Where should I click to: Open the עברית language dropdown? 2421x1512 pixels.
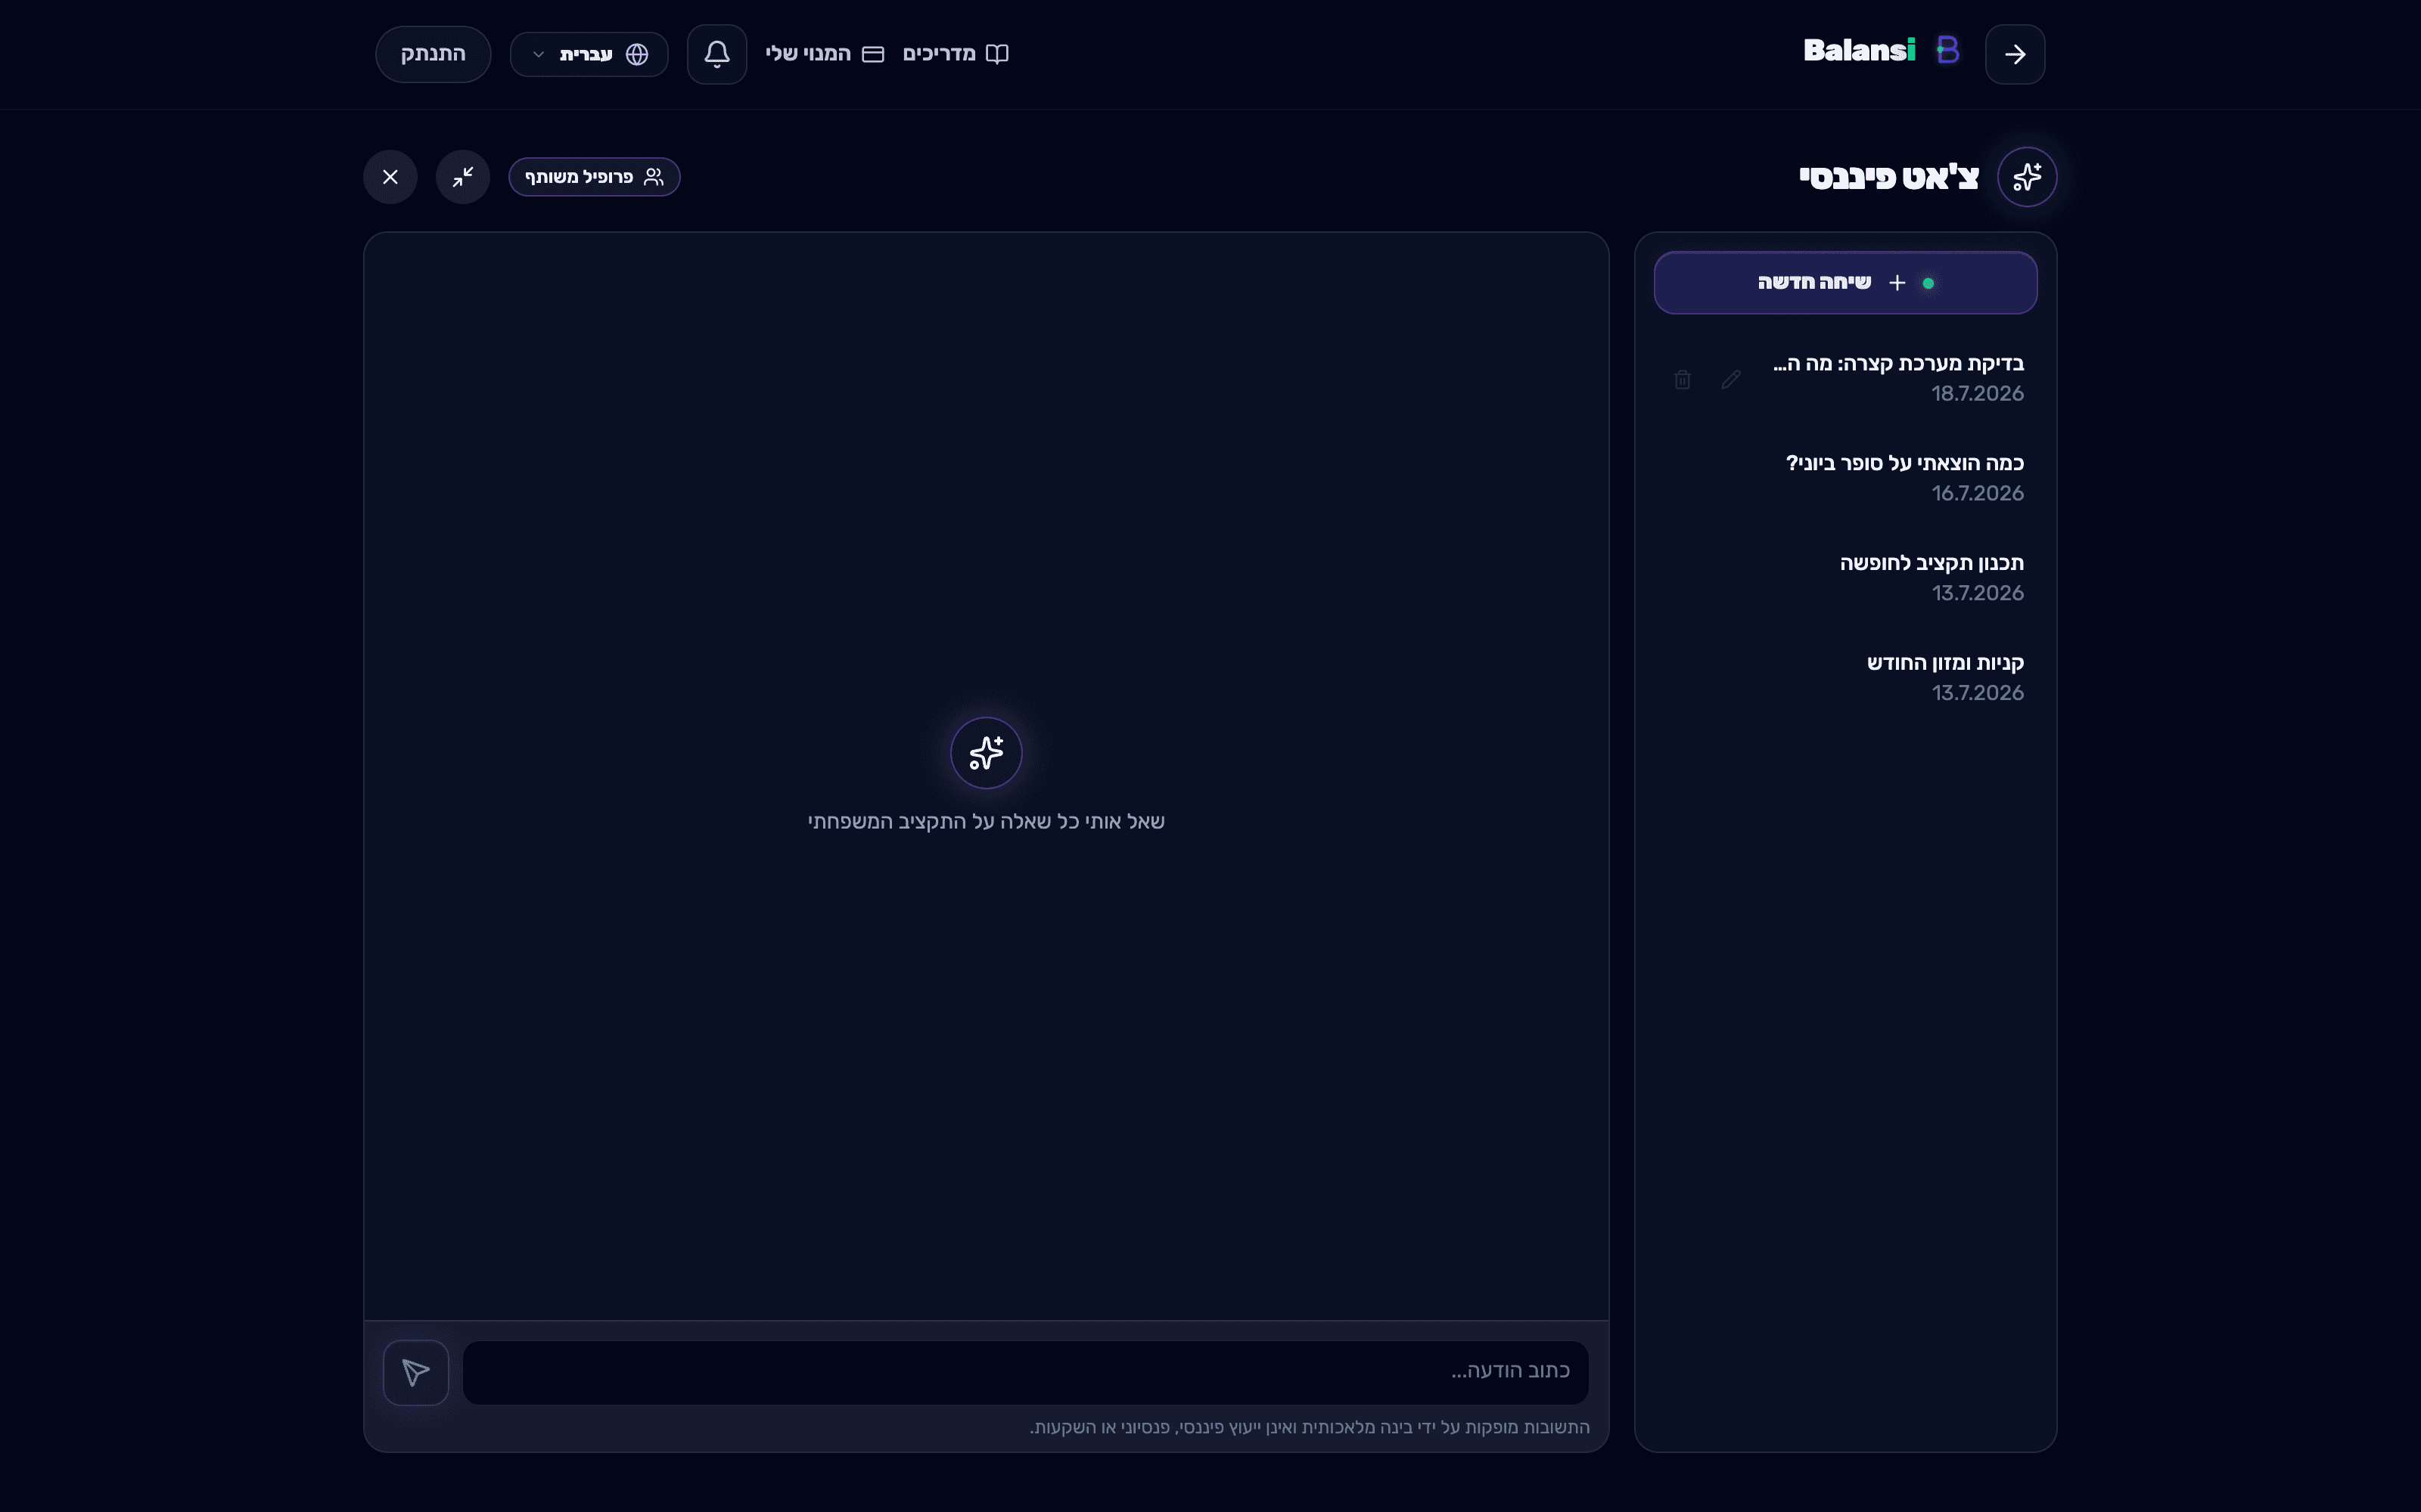point(589,54)
